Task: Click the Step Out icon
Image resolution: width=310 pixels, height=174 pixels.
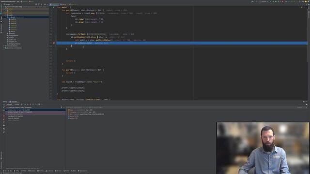Action: (x=33, y=104)
